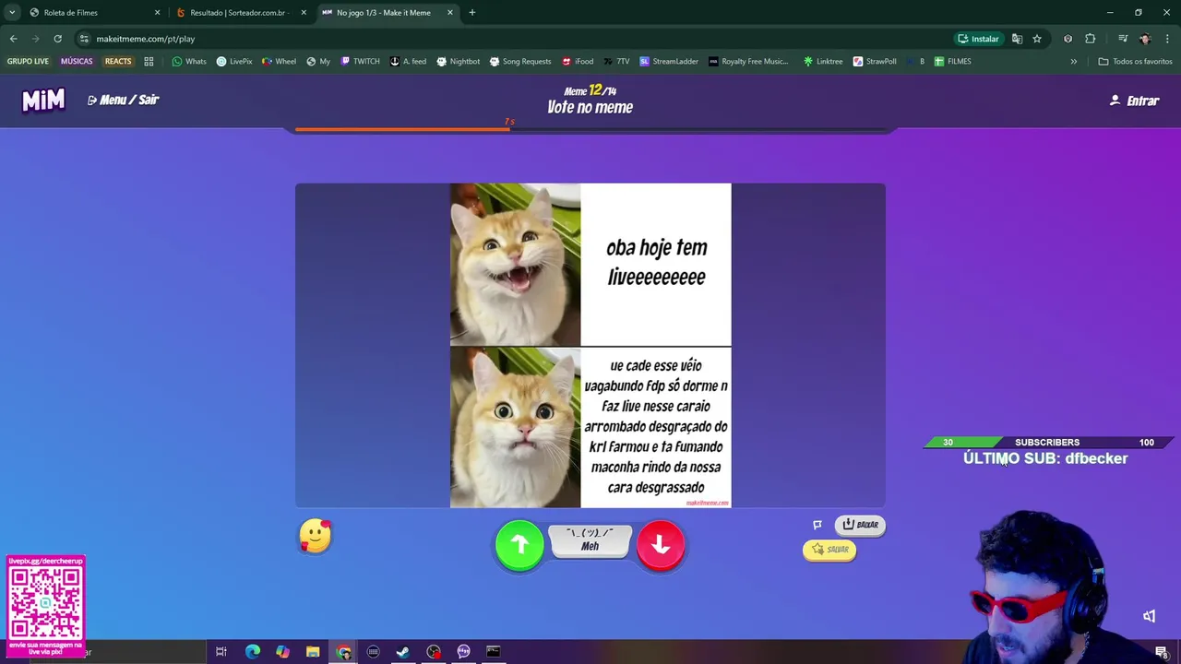Image resolution: width=1181 pixels, height=664 pixels.
Task: Click the address bar URL field
Action: [x=517, y=39]
